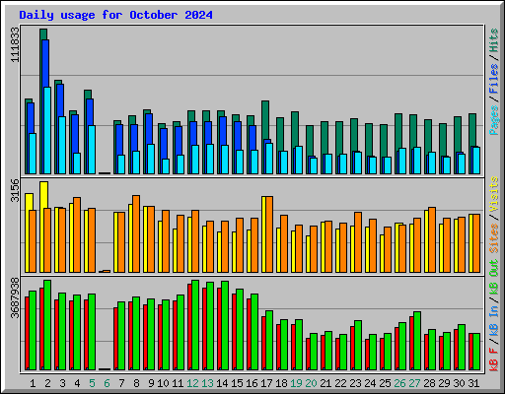
Task: Click day 4 on the x-axis
Action: click(x=77, y=383)
